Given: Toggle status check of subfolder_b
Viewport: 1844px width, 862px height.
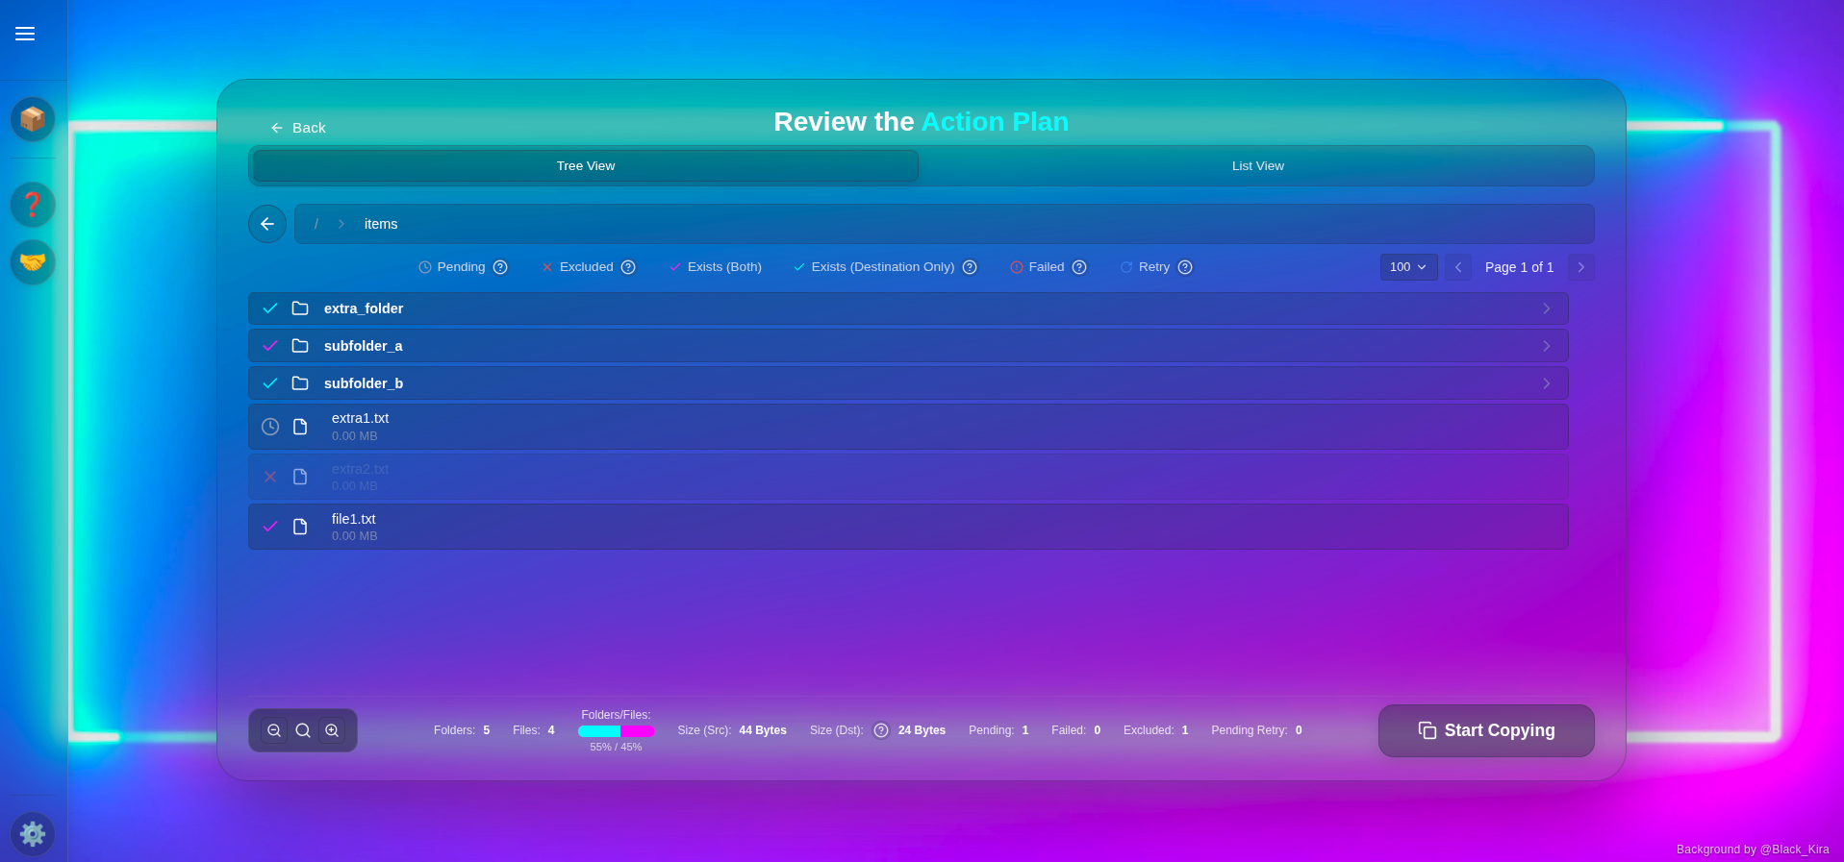Looking at the screenshot, I should pos(270,383).
